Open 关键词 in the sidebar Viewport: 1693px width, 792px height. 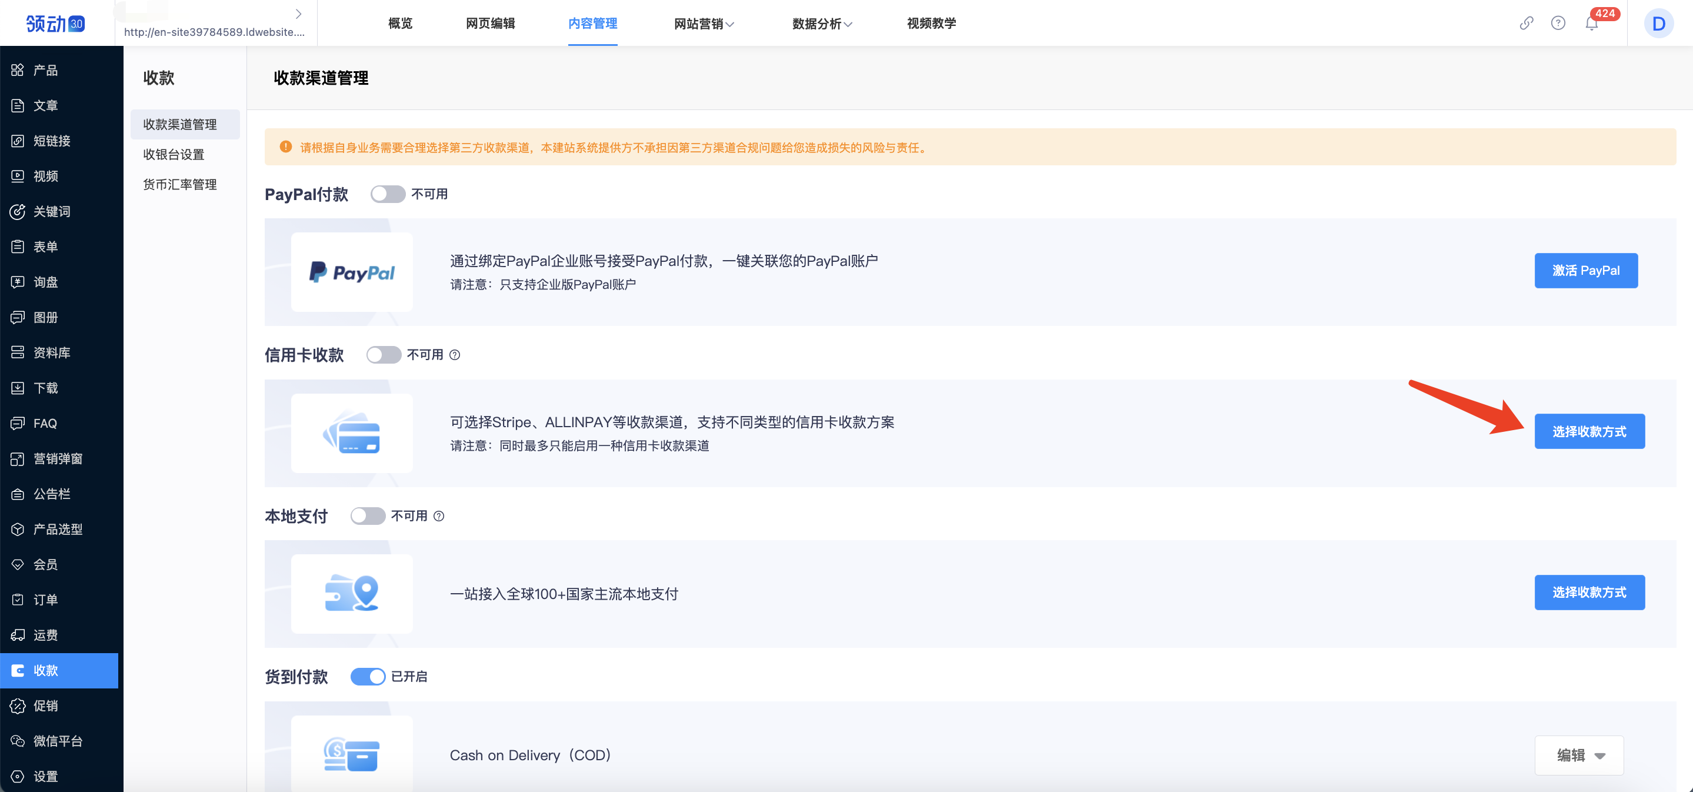tap(51, 212)
